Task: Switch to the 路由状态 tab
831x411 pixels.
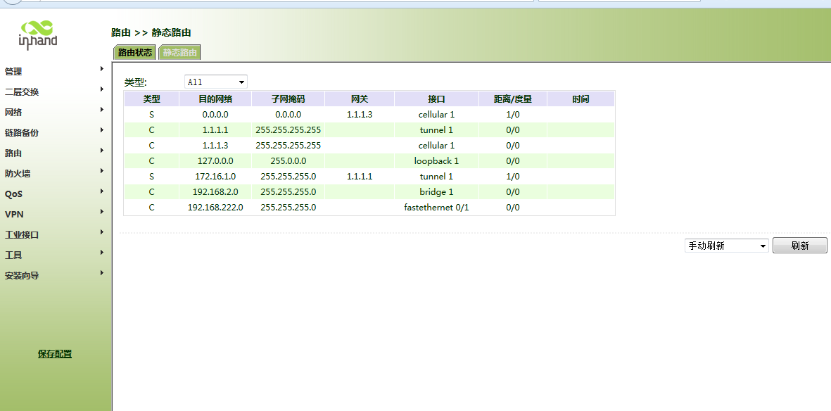Action: pyautogui.click(x=134, y=53)
